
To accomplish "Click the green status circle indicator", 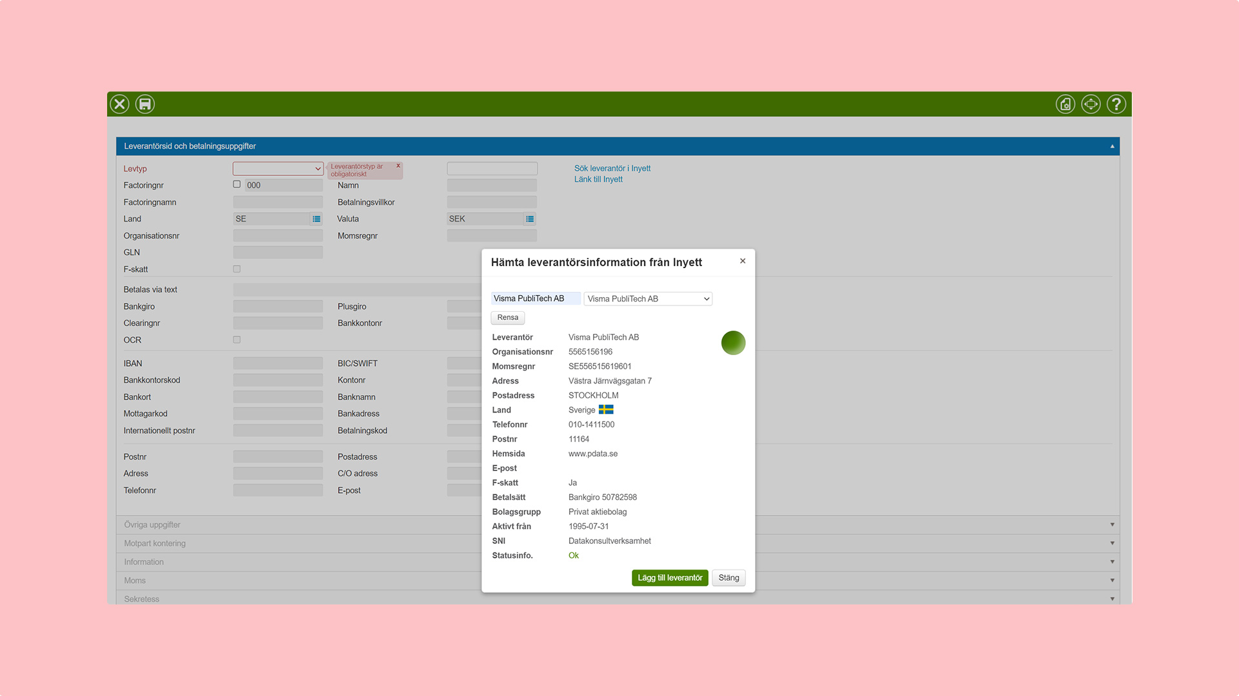I will pyautogui.click(x=733, y=343).
